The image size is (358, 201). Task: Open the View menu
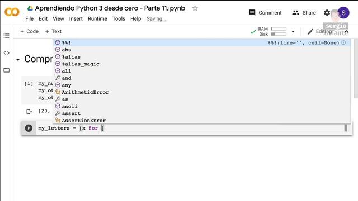point(58,18)
